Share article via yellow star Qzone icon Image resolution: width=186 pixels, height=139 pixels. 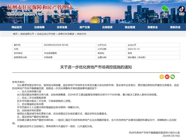pyautogui.click(x=162, y=77)
